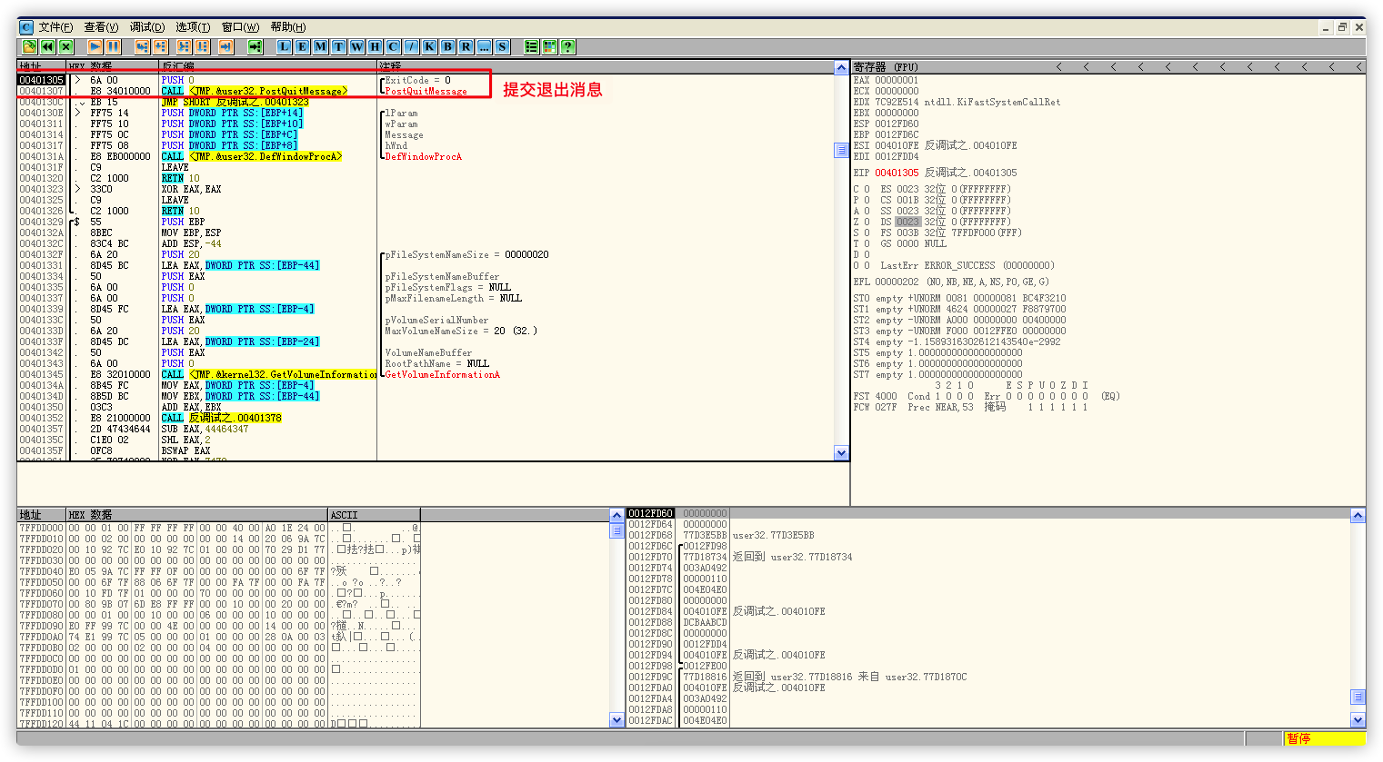This screenshot has height=762, width=1383.
Task: Click the Step over toolbar icon
Action: pos(160,46)
